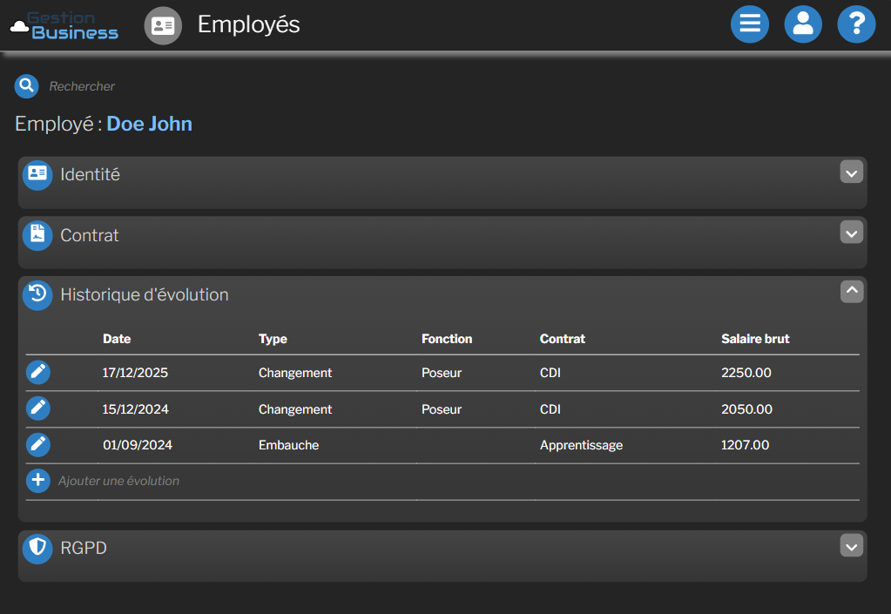Click the Salaire brut column header
The height and width of the screenshot is (614, 891).
pyautogui.click(x=755, y=339)
